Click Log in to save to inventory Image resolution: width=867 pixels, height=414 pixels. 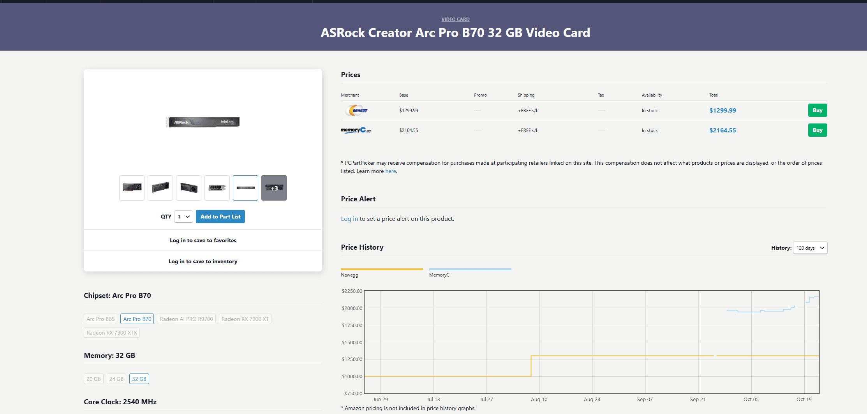(x=203, y=261)
